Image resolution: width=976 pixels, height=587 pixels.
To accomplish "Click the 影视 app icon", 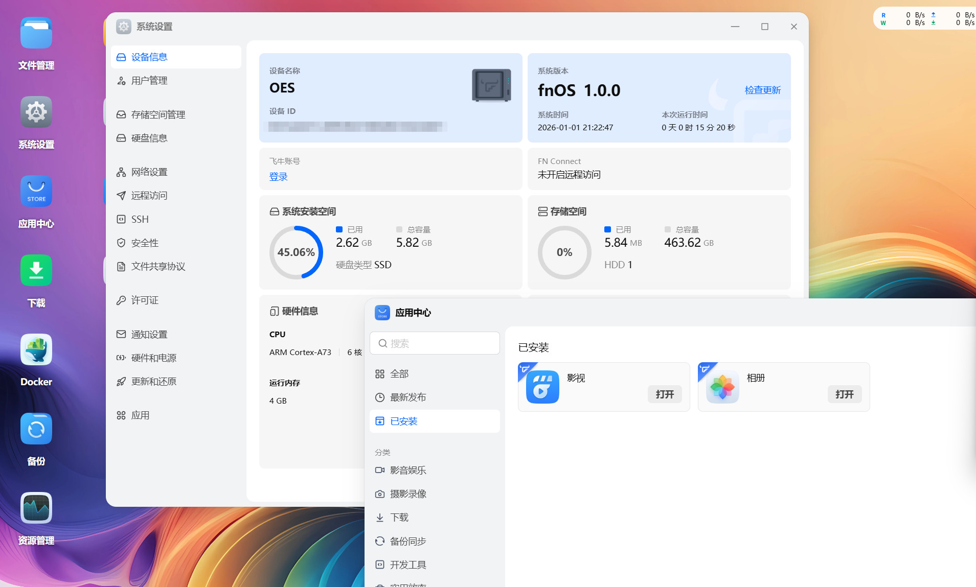I will [542, 387].
